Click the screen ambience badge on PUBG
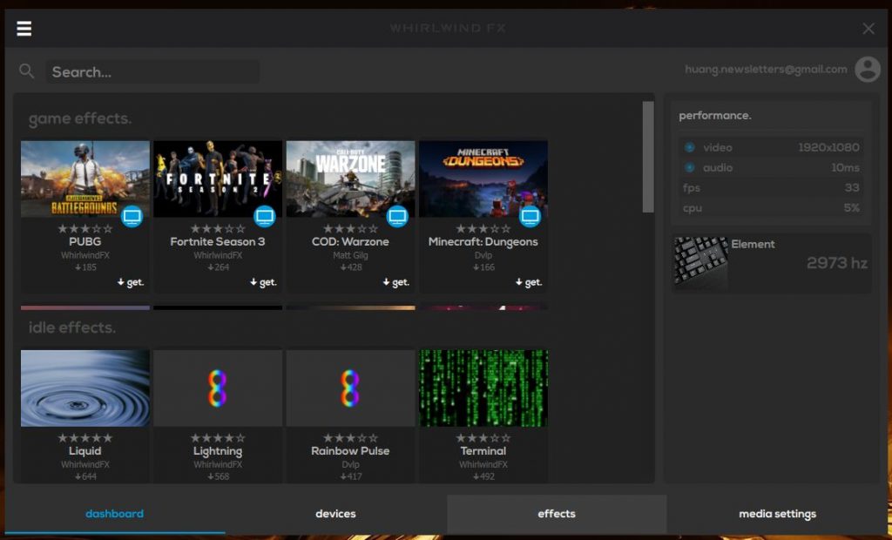Screen dimensions: 892x540 point(132,216)
